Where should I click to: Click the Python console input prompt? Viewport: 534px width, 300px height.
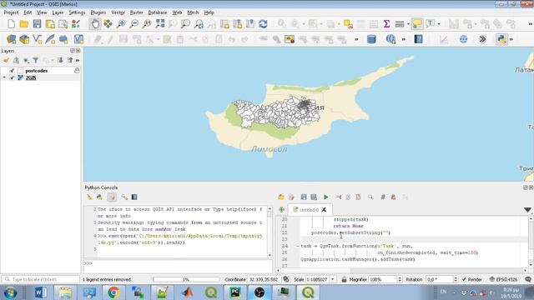[178, 267]
